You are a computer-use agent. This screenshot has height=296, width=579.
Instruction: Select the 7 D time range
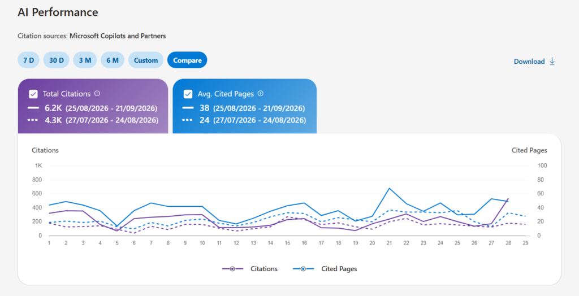[x=28, y=60]
